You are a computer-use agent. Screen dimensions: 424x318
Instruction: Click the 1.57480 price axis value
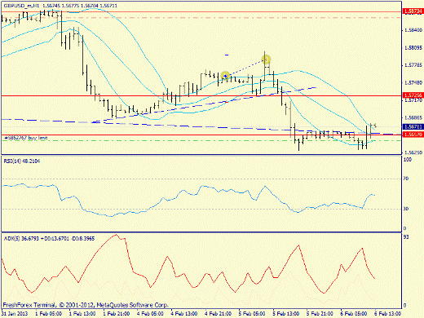[x=413, y=83]
